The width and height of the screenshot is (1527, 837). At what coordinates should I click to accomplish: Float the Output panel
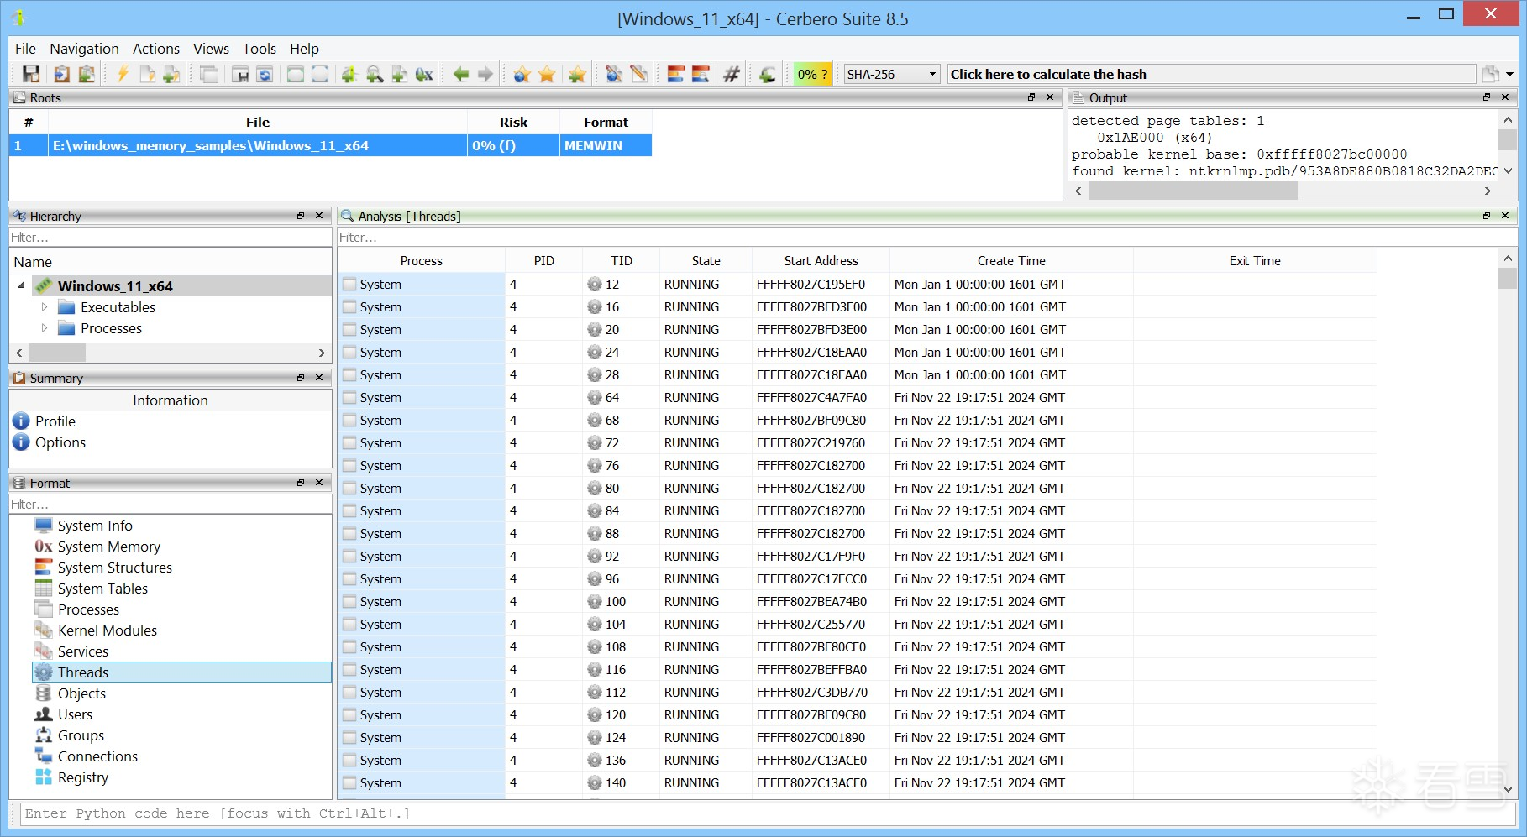1487,97
